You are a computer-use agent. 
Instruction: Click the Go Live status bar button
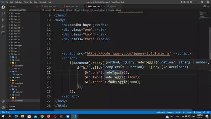tap(197, 112)
